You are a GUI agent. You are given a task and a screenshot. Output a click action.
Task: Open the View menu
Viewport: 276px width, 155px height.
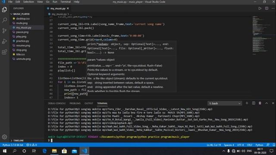40,2
